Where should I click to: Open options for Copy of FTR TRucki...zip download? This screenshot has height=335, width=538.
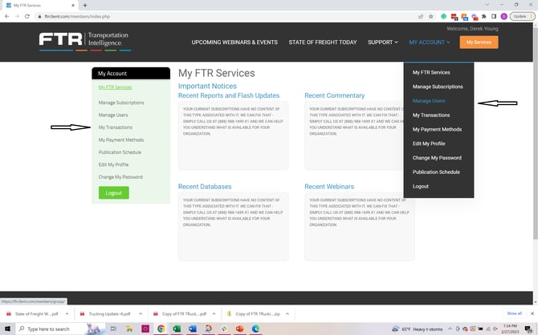(x=287, y=313)
